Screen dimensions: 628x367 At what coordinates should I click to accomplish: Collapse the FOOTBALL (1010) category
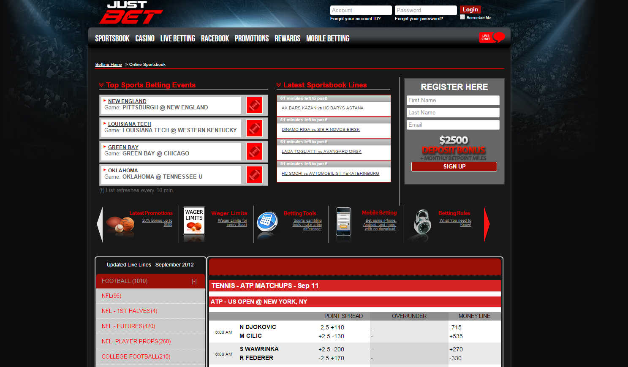pos(194,281)
